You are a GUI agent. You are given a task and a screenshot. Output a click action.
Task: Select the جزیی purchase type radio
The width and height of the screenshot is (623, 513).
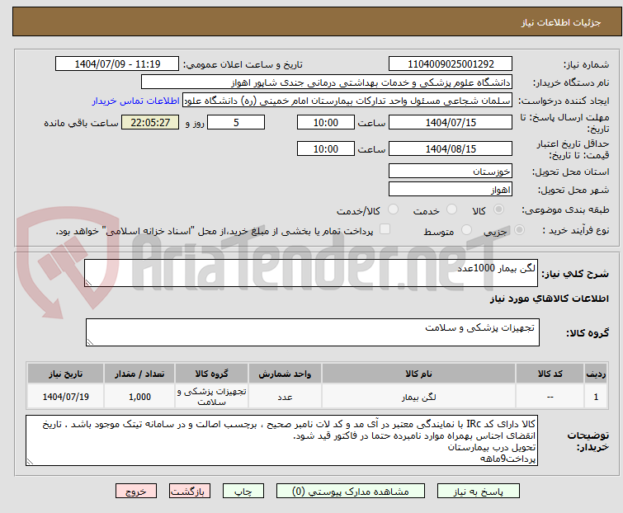[x=519, y=230]
